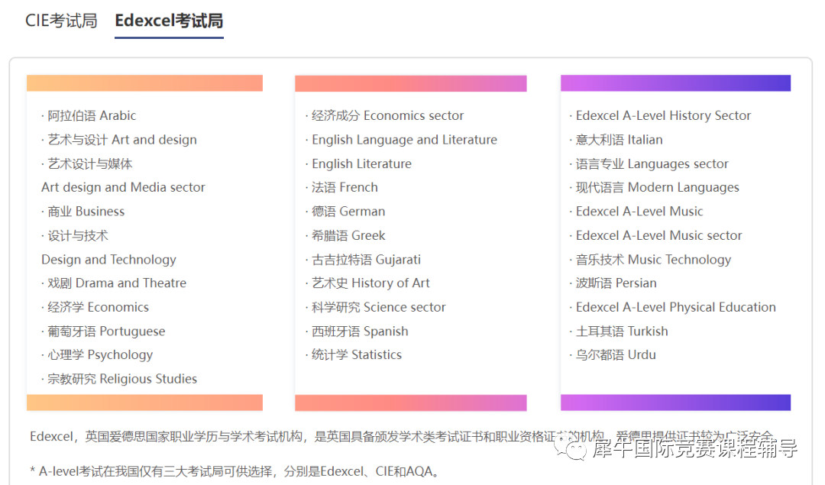Click 音乐技术 Music Technology entry

click(x=653, y=260)
